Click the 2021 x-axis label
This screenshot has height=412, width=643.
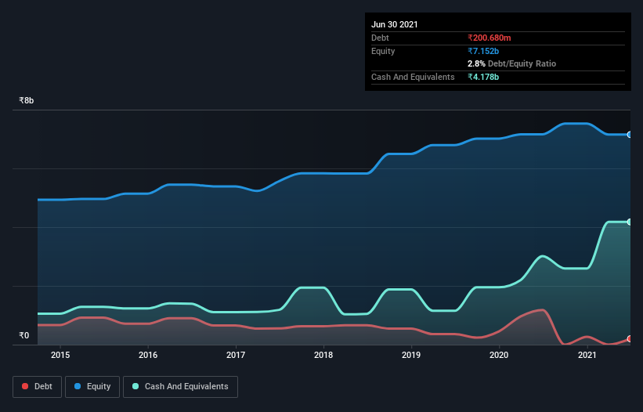tap(587, 355)
